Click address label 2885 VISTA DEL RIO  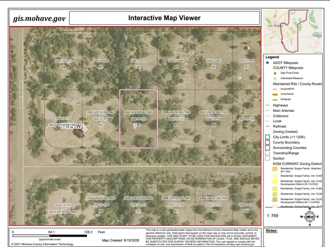click(101, 112)
